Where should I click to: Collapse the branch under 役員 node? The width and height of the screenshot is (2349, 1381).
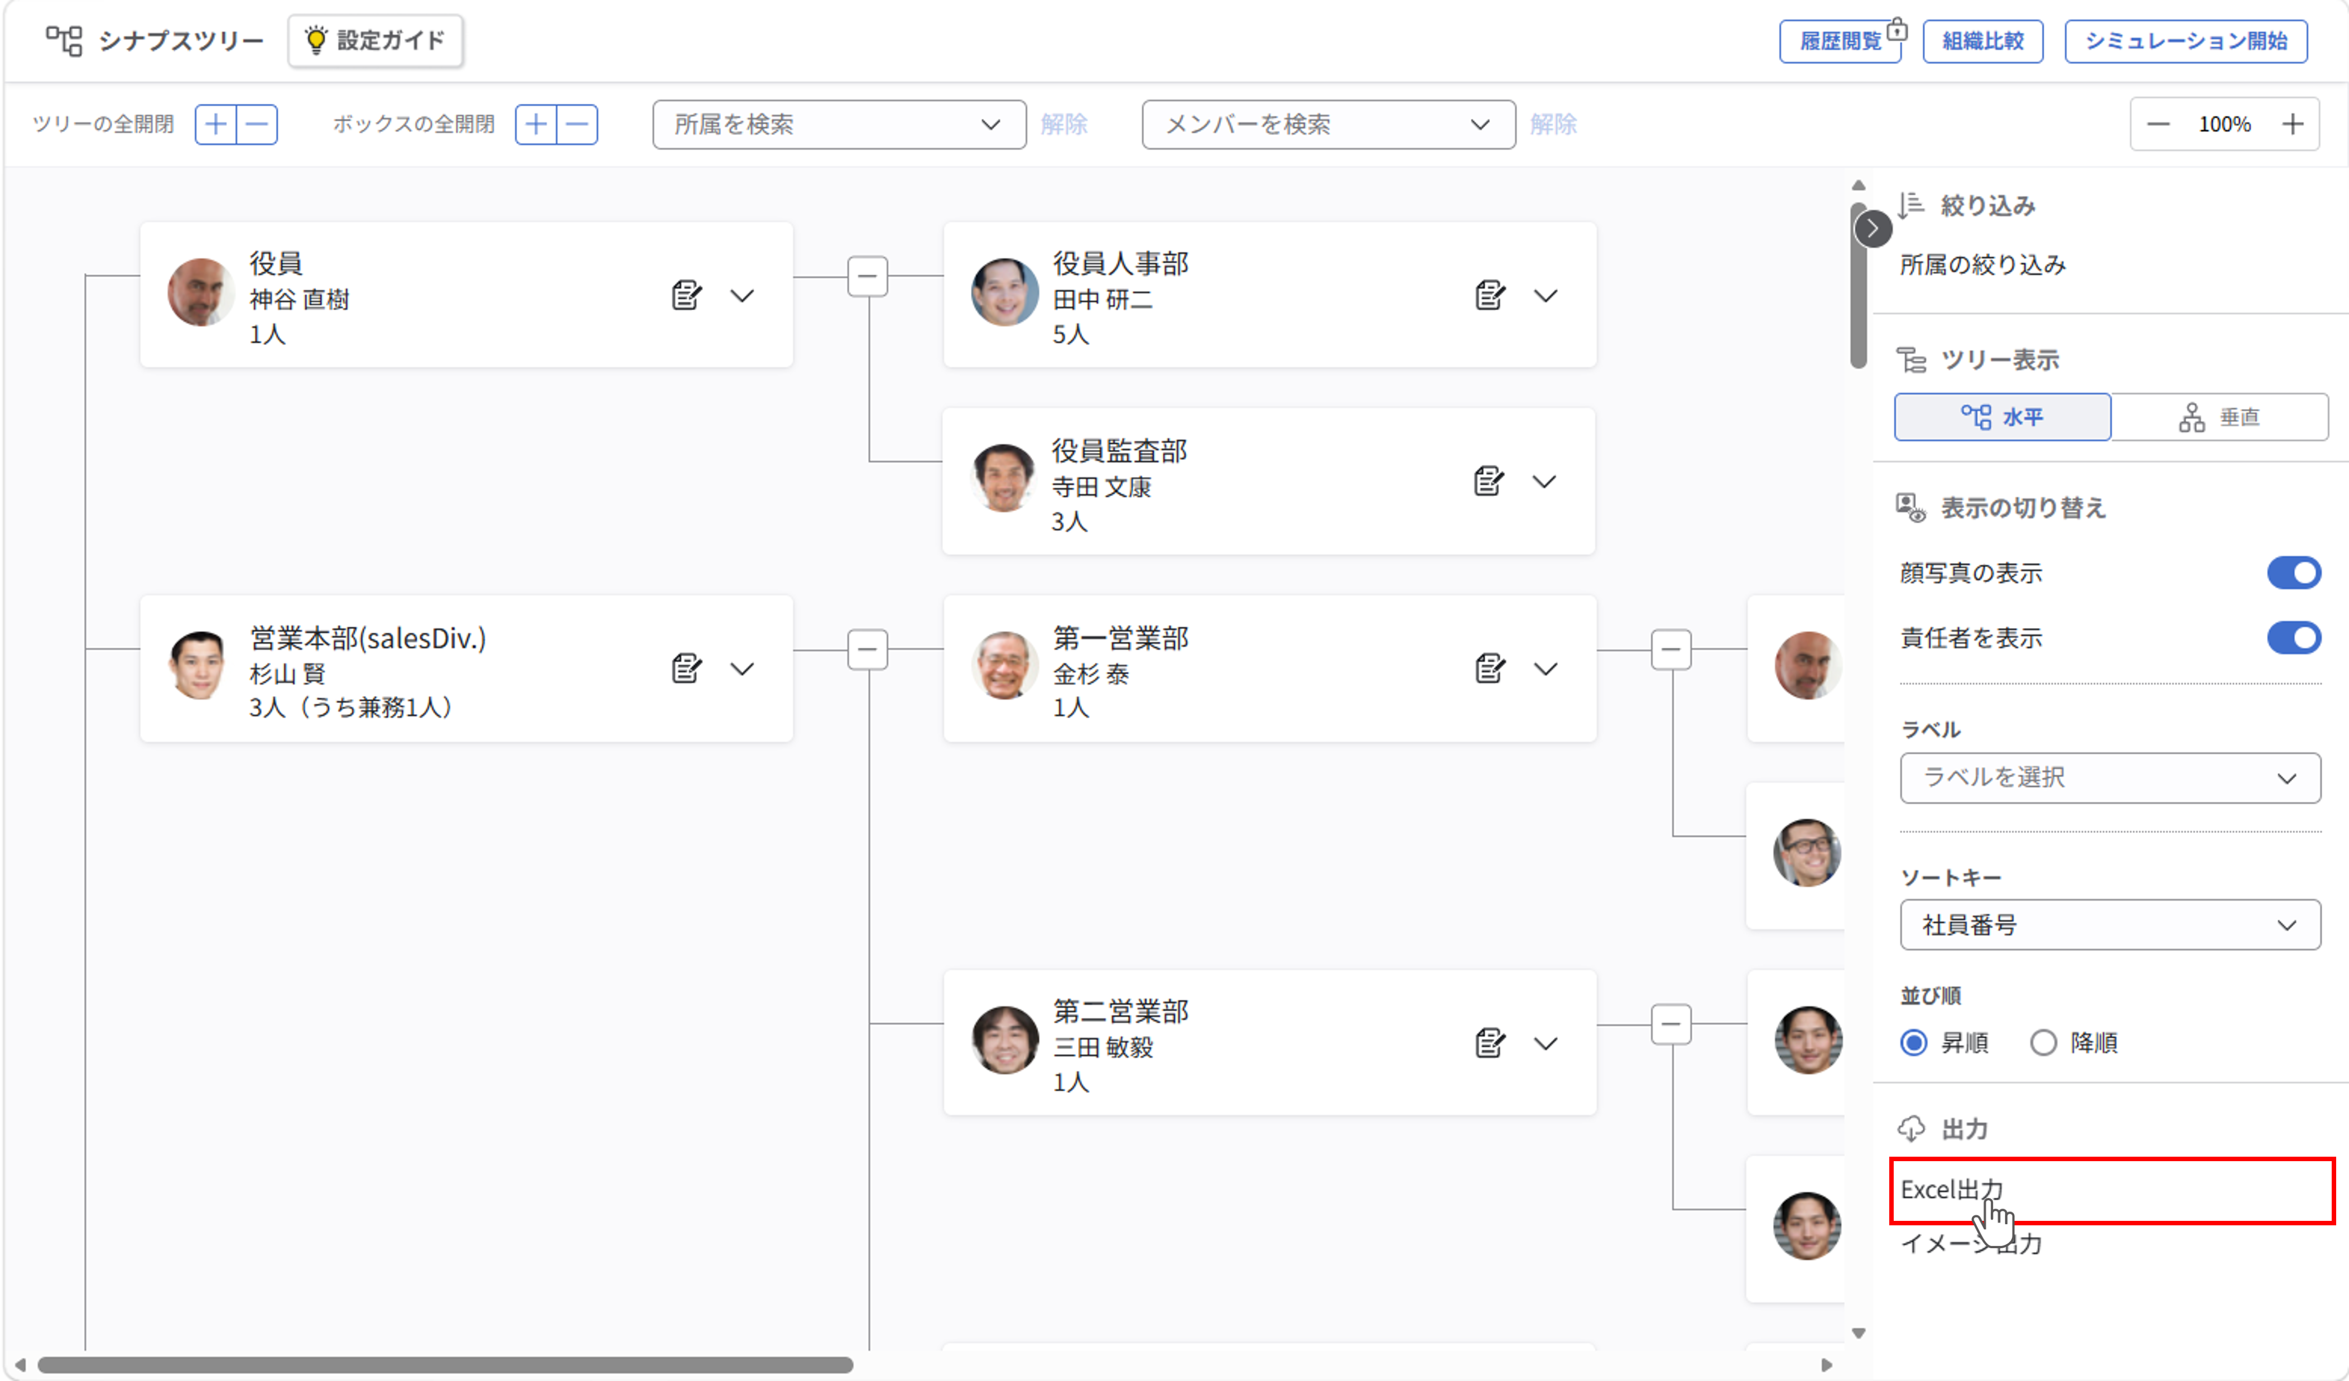tap(868, 276)
